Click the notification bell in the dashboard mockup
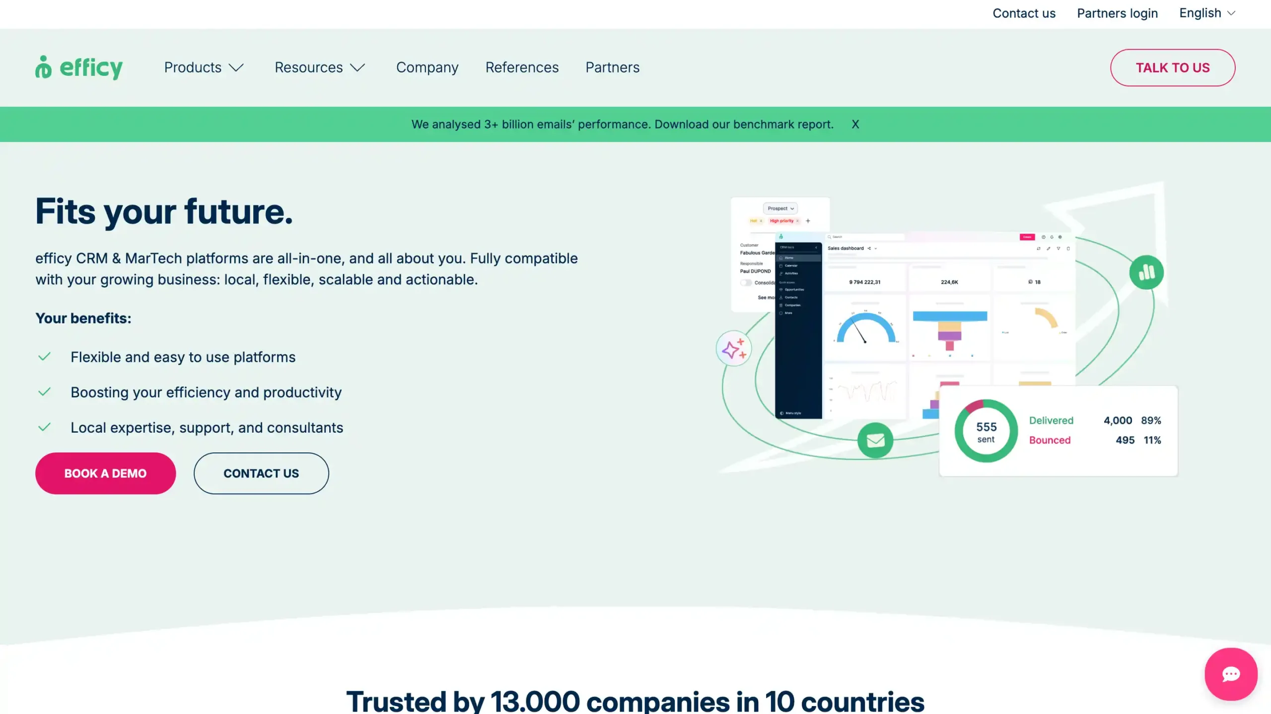 click(x=1052, y=237)
